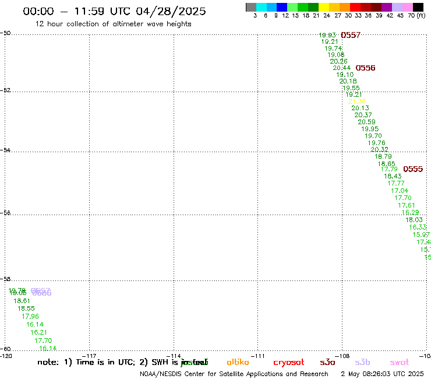Click the orange altika satellite legend label

[238, 362]
